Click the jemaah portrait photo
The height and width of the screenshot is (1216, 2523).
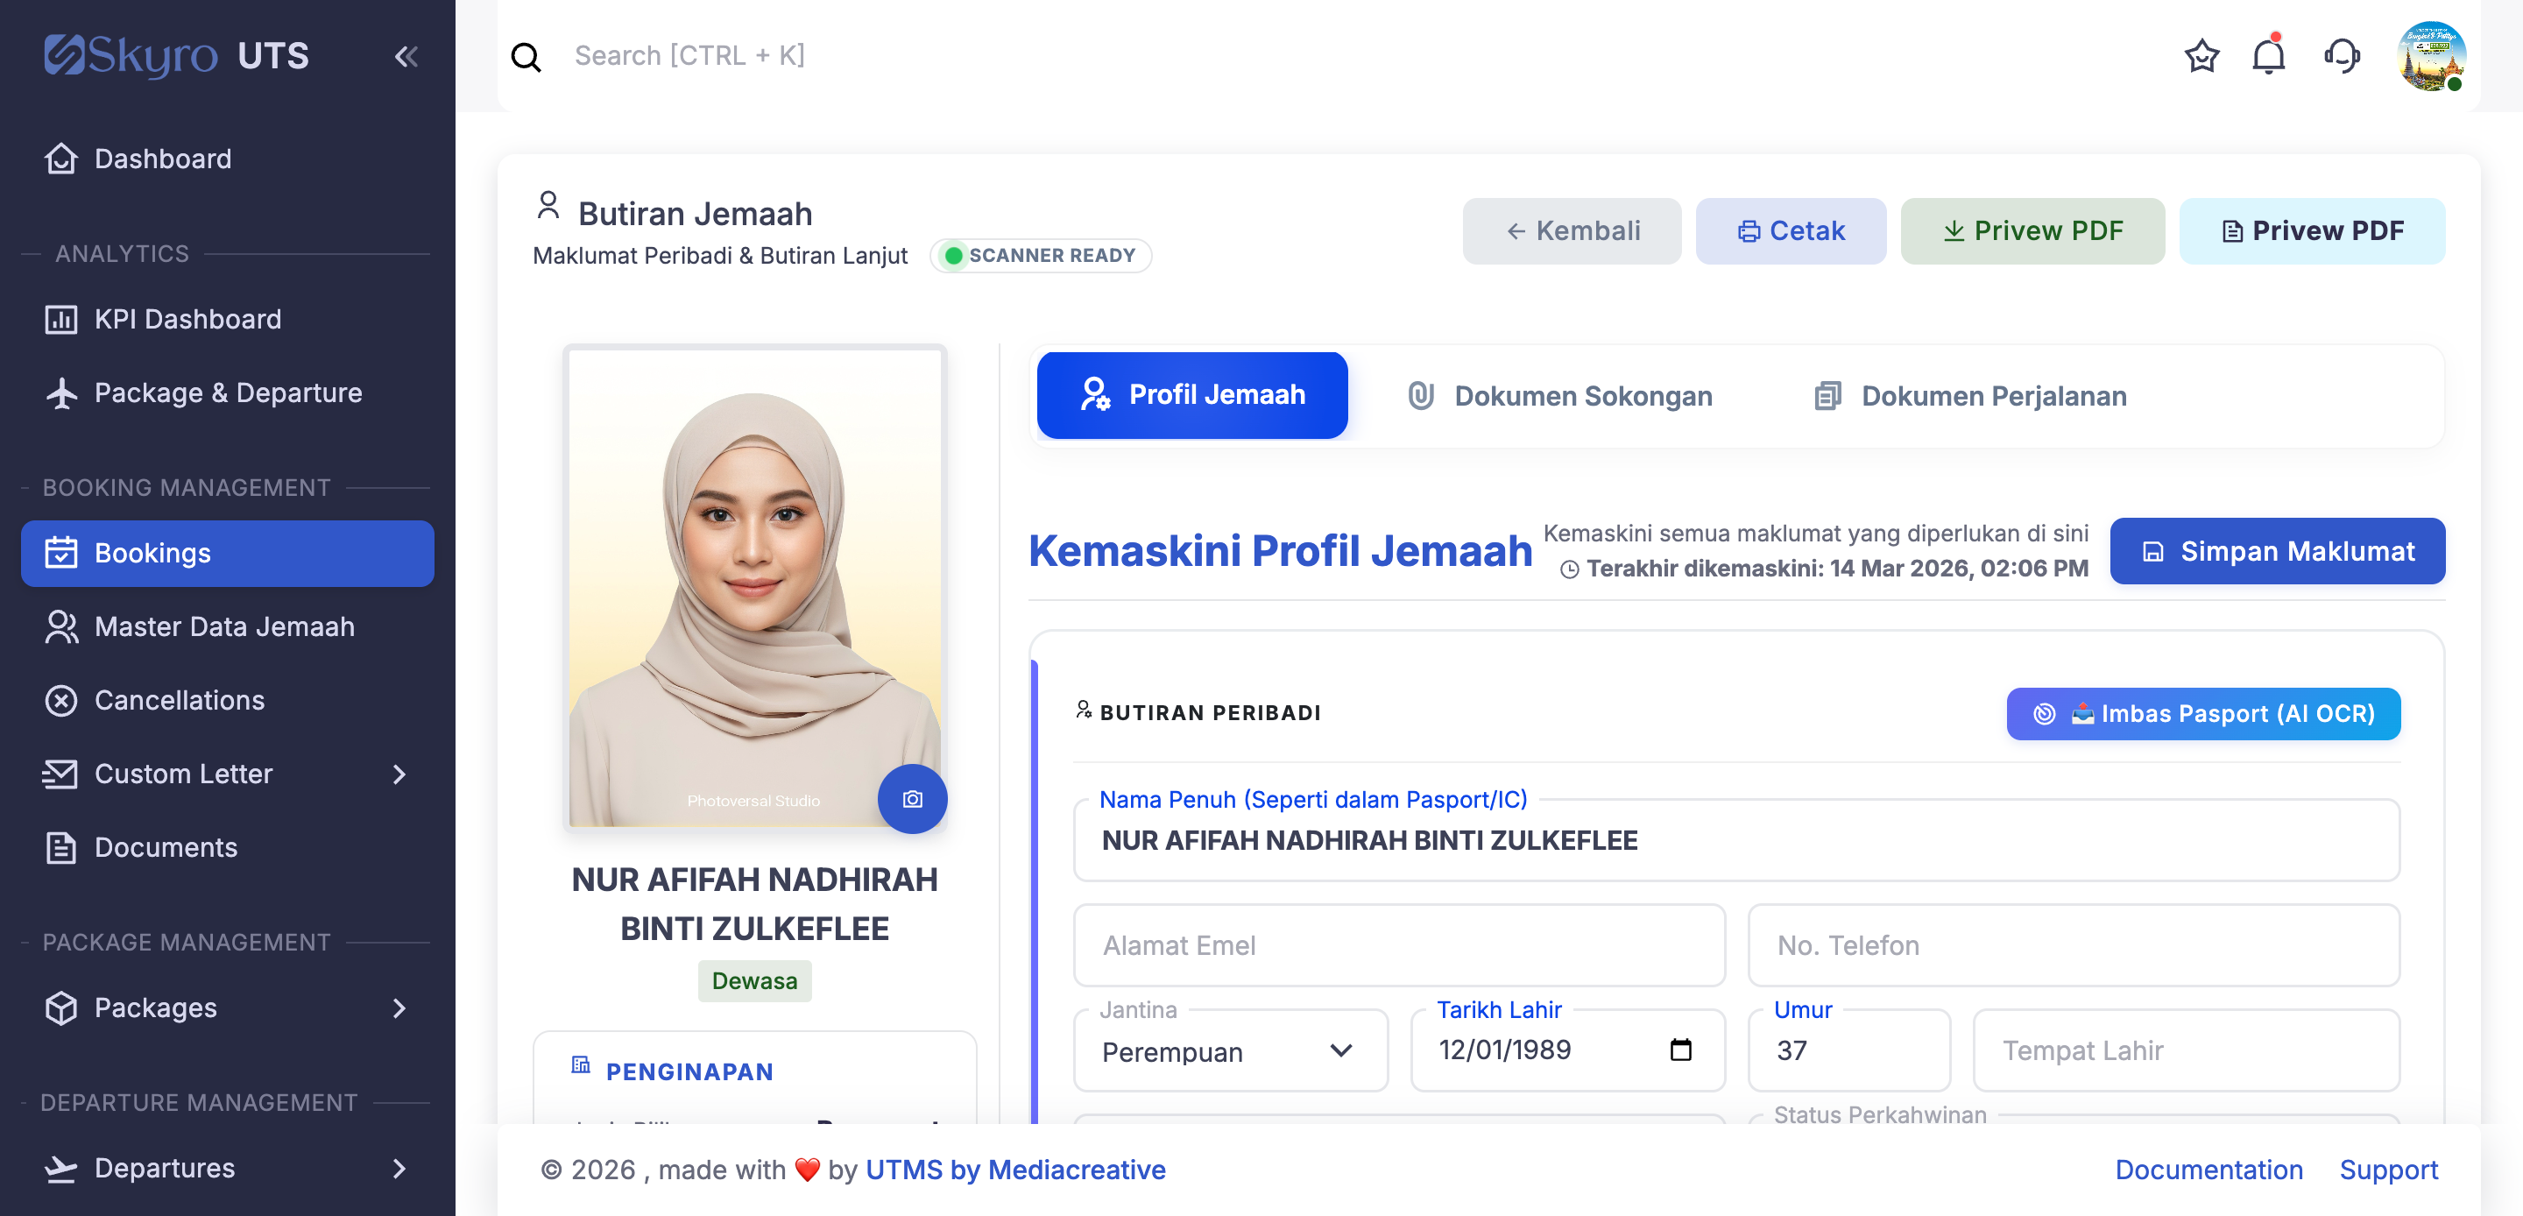point(754,588)
